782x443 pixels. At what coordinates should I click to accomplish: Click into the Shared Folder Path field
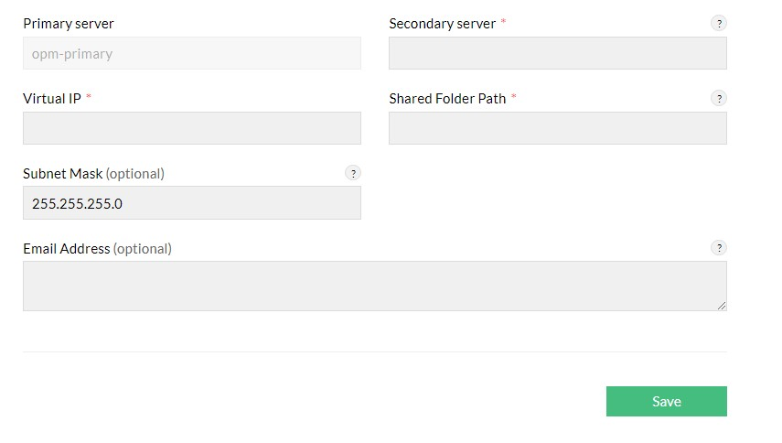point(557,128)
